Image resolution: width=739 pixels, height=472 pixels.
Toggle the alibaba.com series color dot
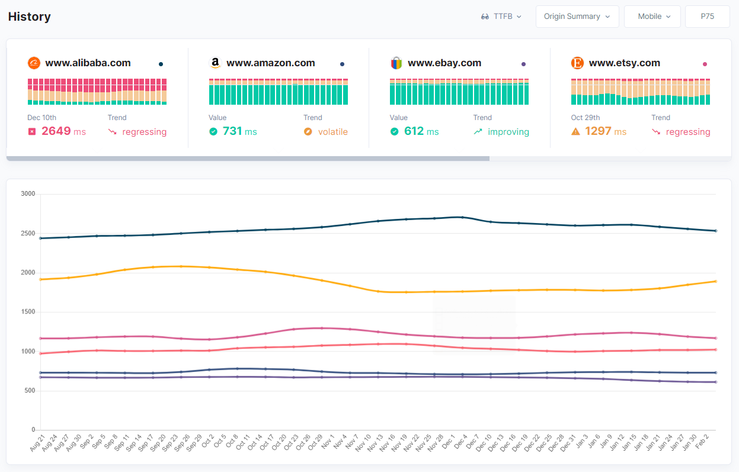tap(161, 64)
